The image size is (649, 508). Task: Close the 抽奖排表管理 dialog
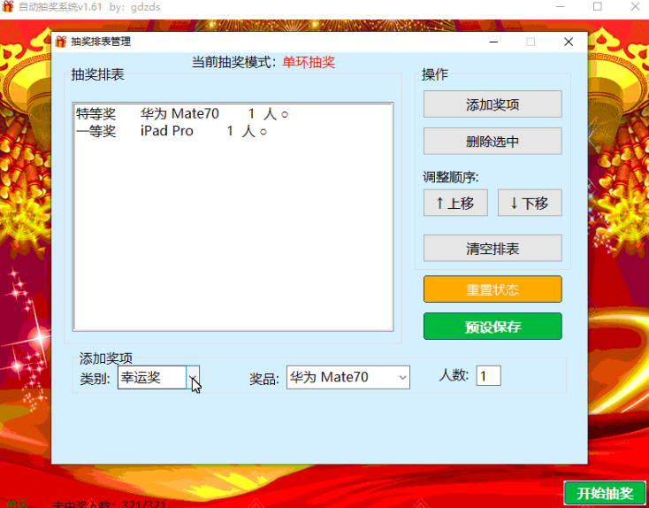coord(569,42)
